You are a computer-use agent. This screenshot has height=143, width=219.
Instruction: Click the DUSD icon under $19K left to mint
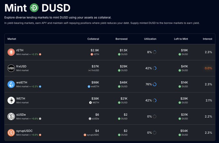[180, 54]
